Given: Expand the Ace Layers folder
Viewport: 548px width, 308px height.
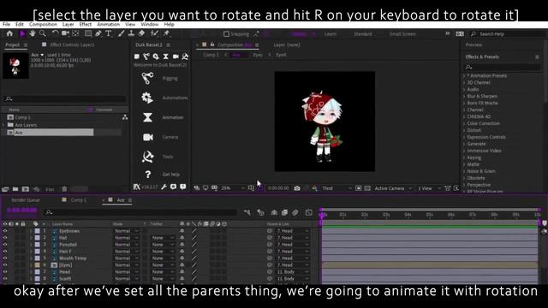Looking at the screenshot, I should [3, 125].
